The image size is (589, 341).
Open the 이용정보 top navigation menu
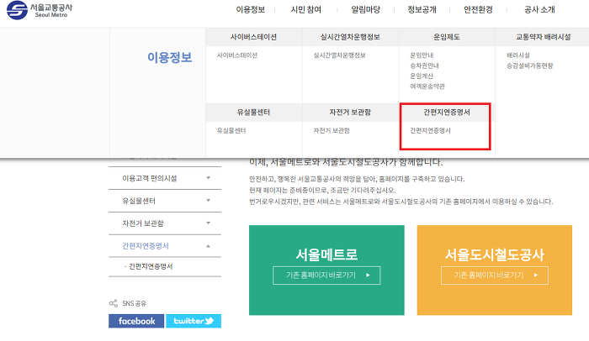(250, 10)
